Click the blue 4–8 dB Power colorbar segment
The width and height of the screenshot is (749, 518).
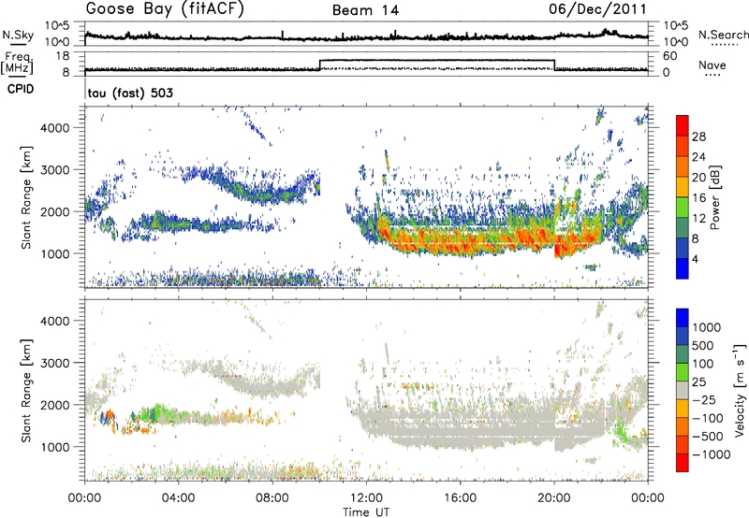point(683,248)
